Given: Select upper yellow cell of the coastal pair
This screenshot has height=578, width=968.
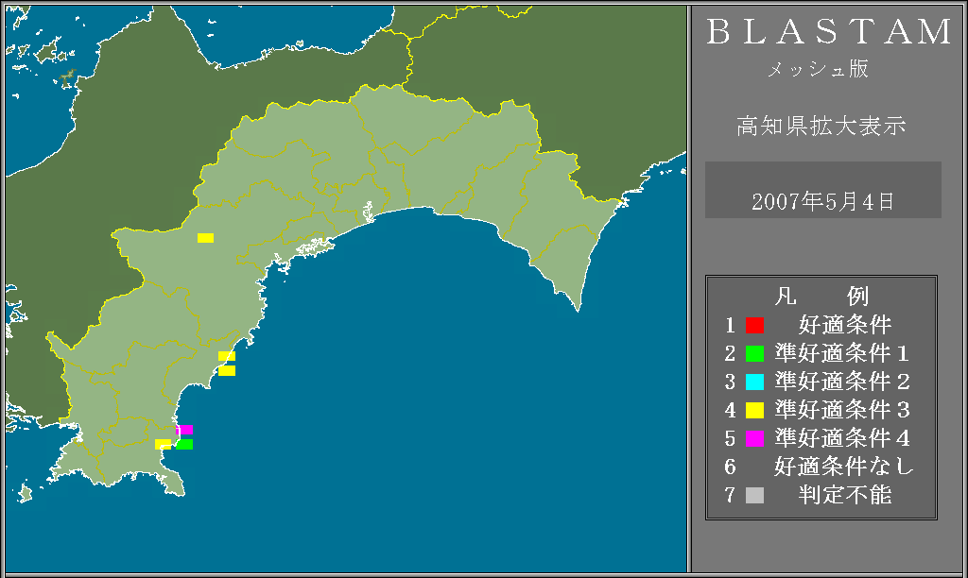Looking at the screenshot, I should 227,356.
